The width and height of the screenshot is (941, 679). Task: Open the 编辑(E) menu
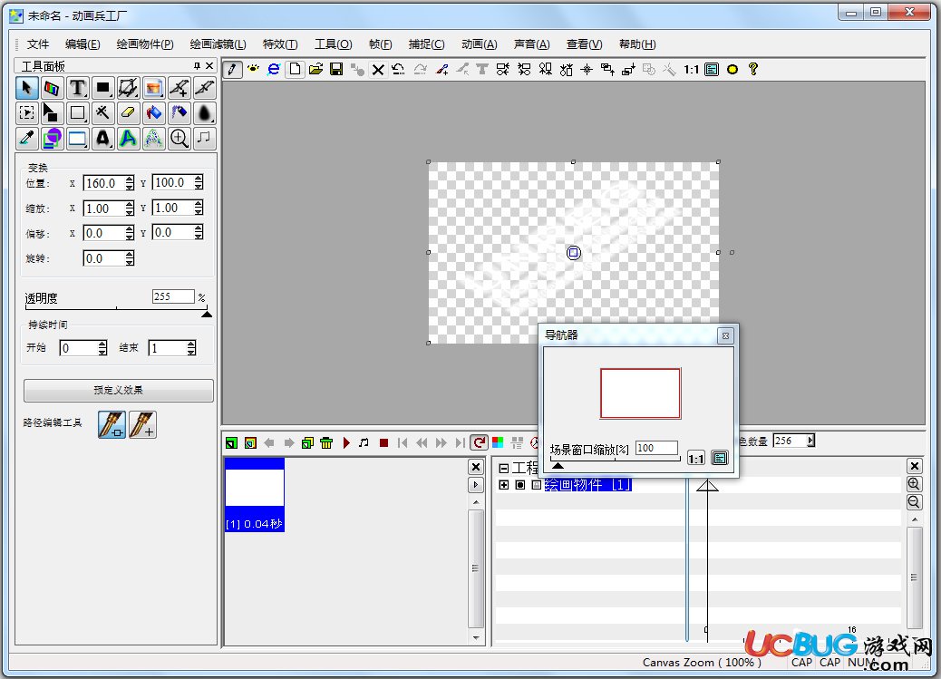pyautogui.click(x=82, y=44)
